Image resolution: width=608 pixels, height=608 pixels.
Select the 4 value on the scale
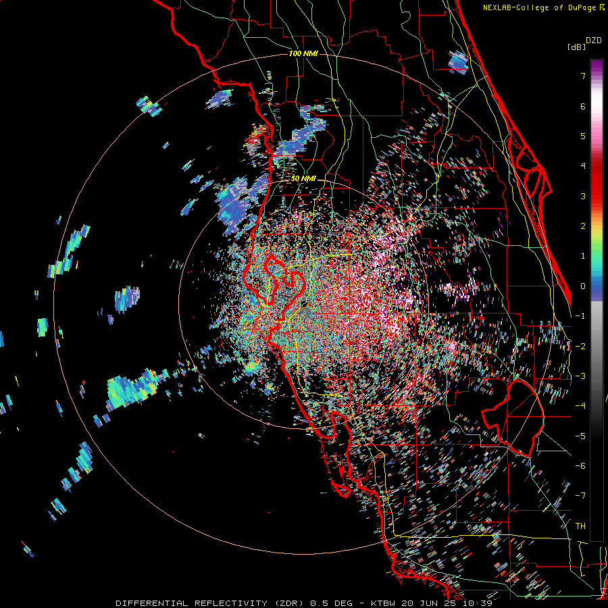583,166
